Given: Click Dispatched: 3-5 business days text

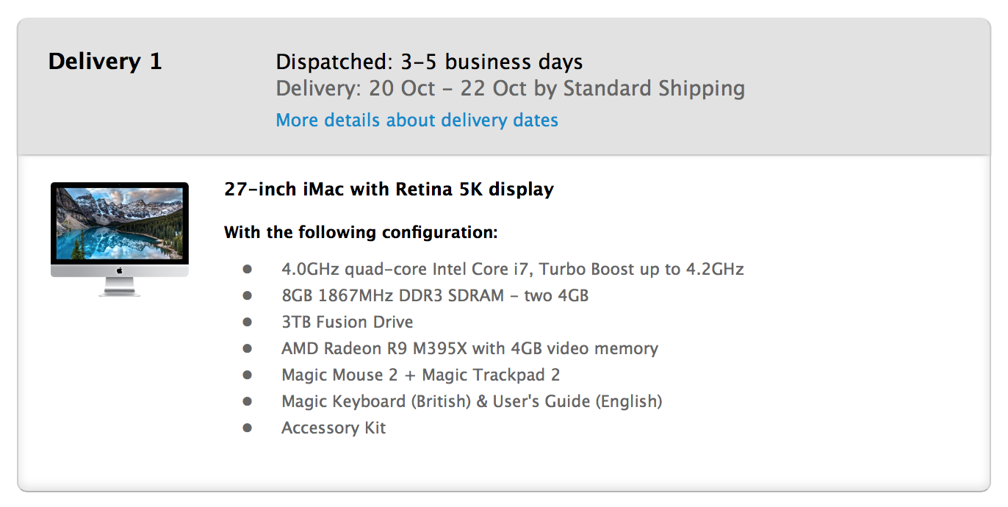Looking at the screenshot, I should click(x=429, y=62).
